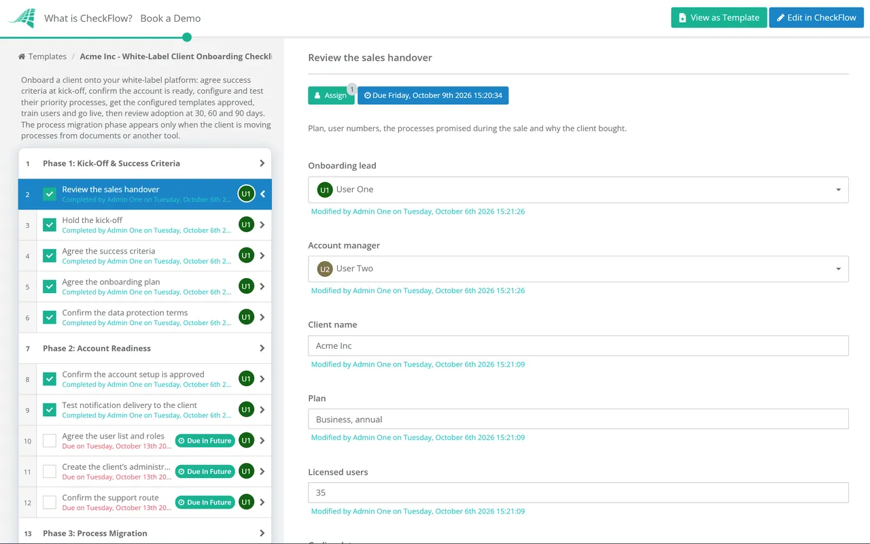Open What is CheckFlow? menu link
This screenshot has height=544, width=870.
click(x=88, y=18)
